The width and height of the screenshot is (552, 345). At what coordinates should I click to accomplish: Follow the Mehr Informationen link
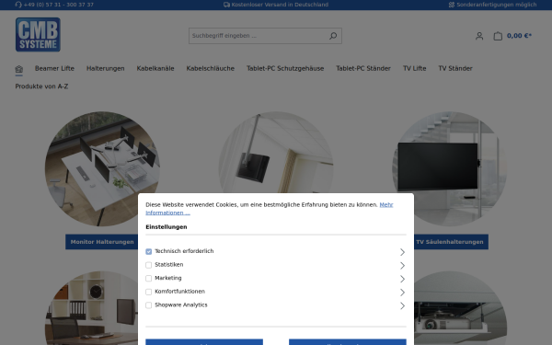386,204
